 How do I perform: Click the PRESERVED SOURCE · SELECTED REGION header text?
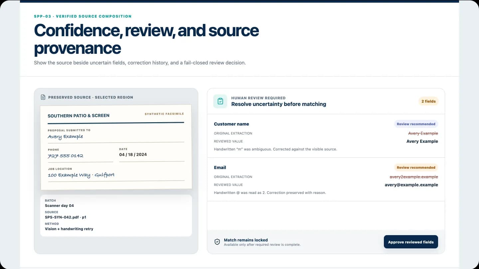[x=90, y=97]
